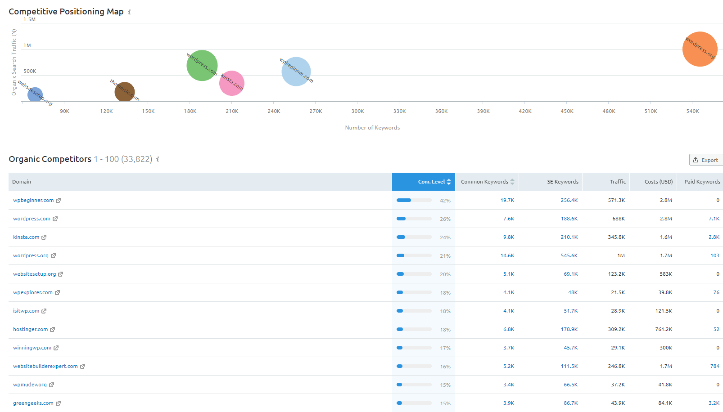Open external link icon for greengeeks.com
The image size is (723, 412).
58,403
